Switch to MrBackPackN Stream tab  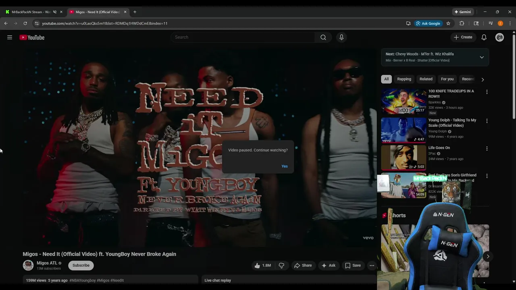tap(31, 12)
